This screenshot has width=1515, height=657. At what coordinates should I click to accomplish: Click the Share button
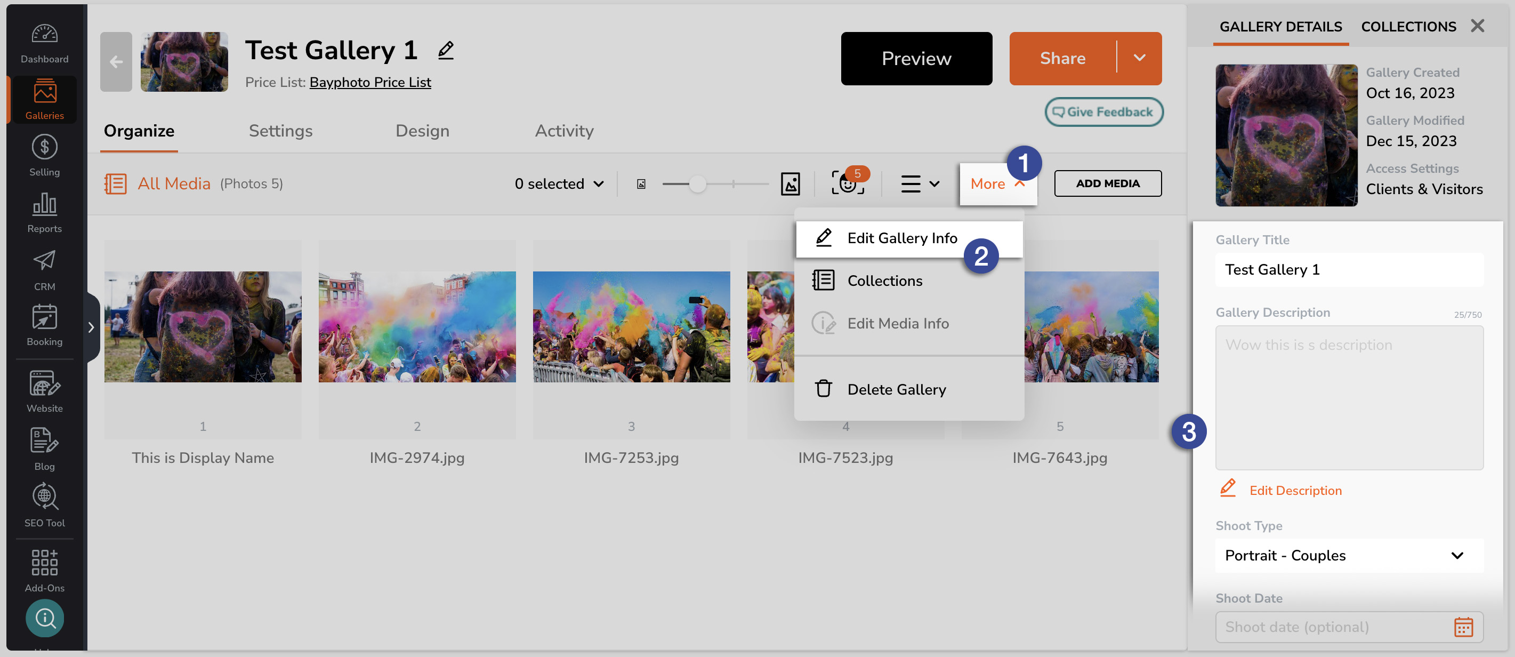tap(1063, 58)
